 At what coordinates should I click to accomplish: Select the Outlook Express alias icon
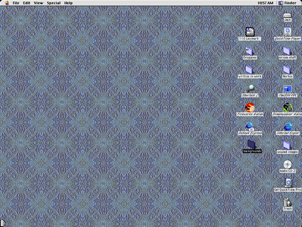point(249,127)
